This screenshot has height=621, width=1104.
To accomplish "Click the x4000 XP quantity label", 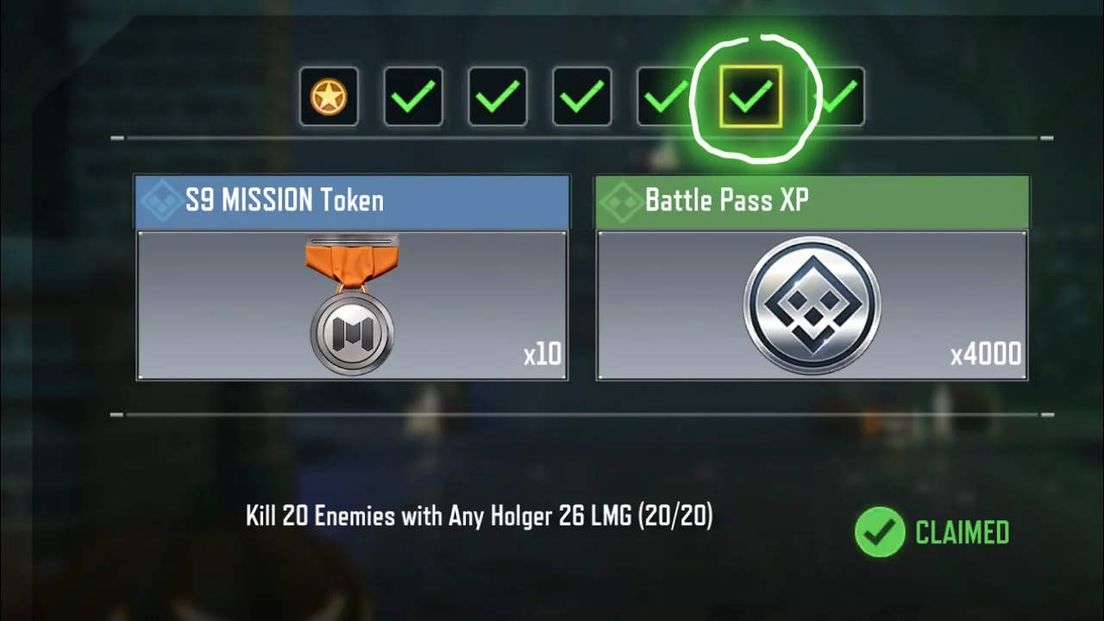I will tap(986, 354).
